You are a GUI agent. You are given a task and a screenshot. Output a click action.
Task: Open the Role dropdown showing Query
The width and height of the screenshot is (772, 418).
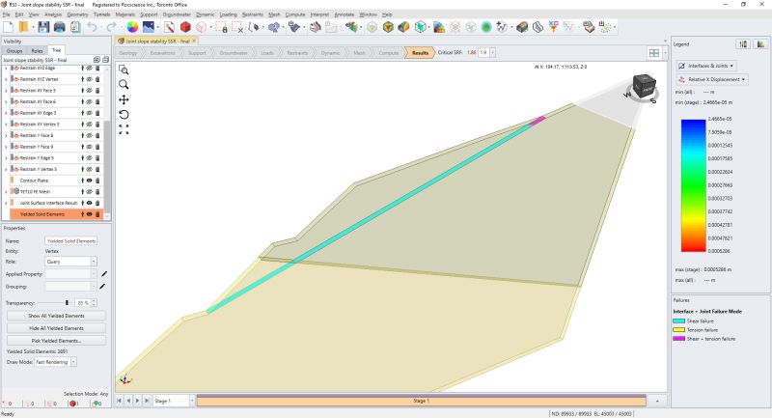pos(70,262)
